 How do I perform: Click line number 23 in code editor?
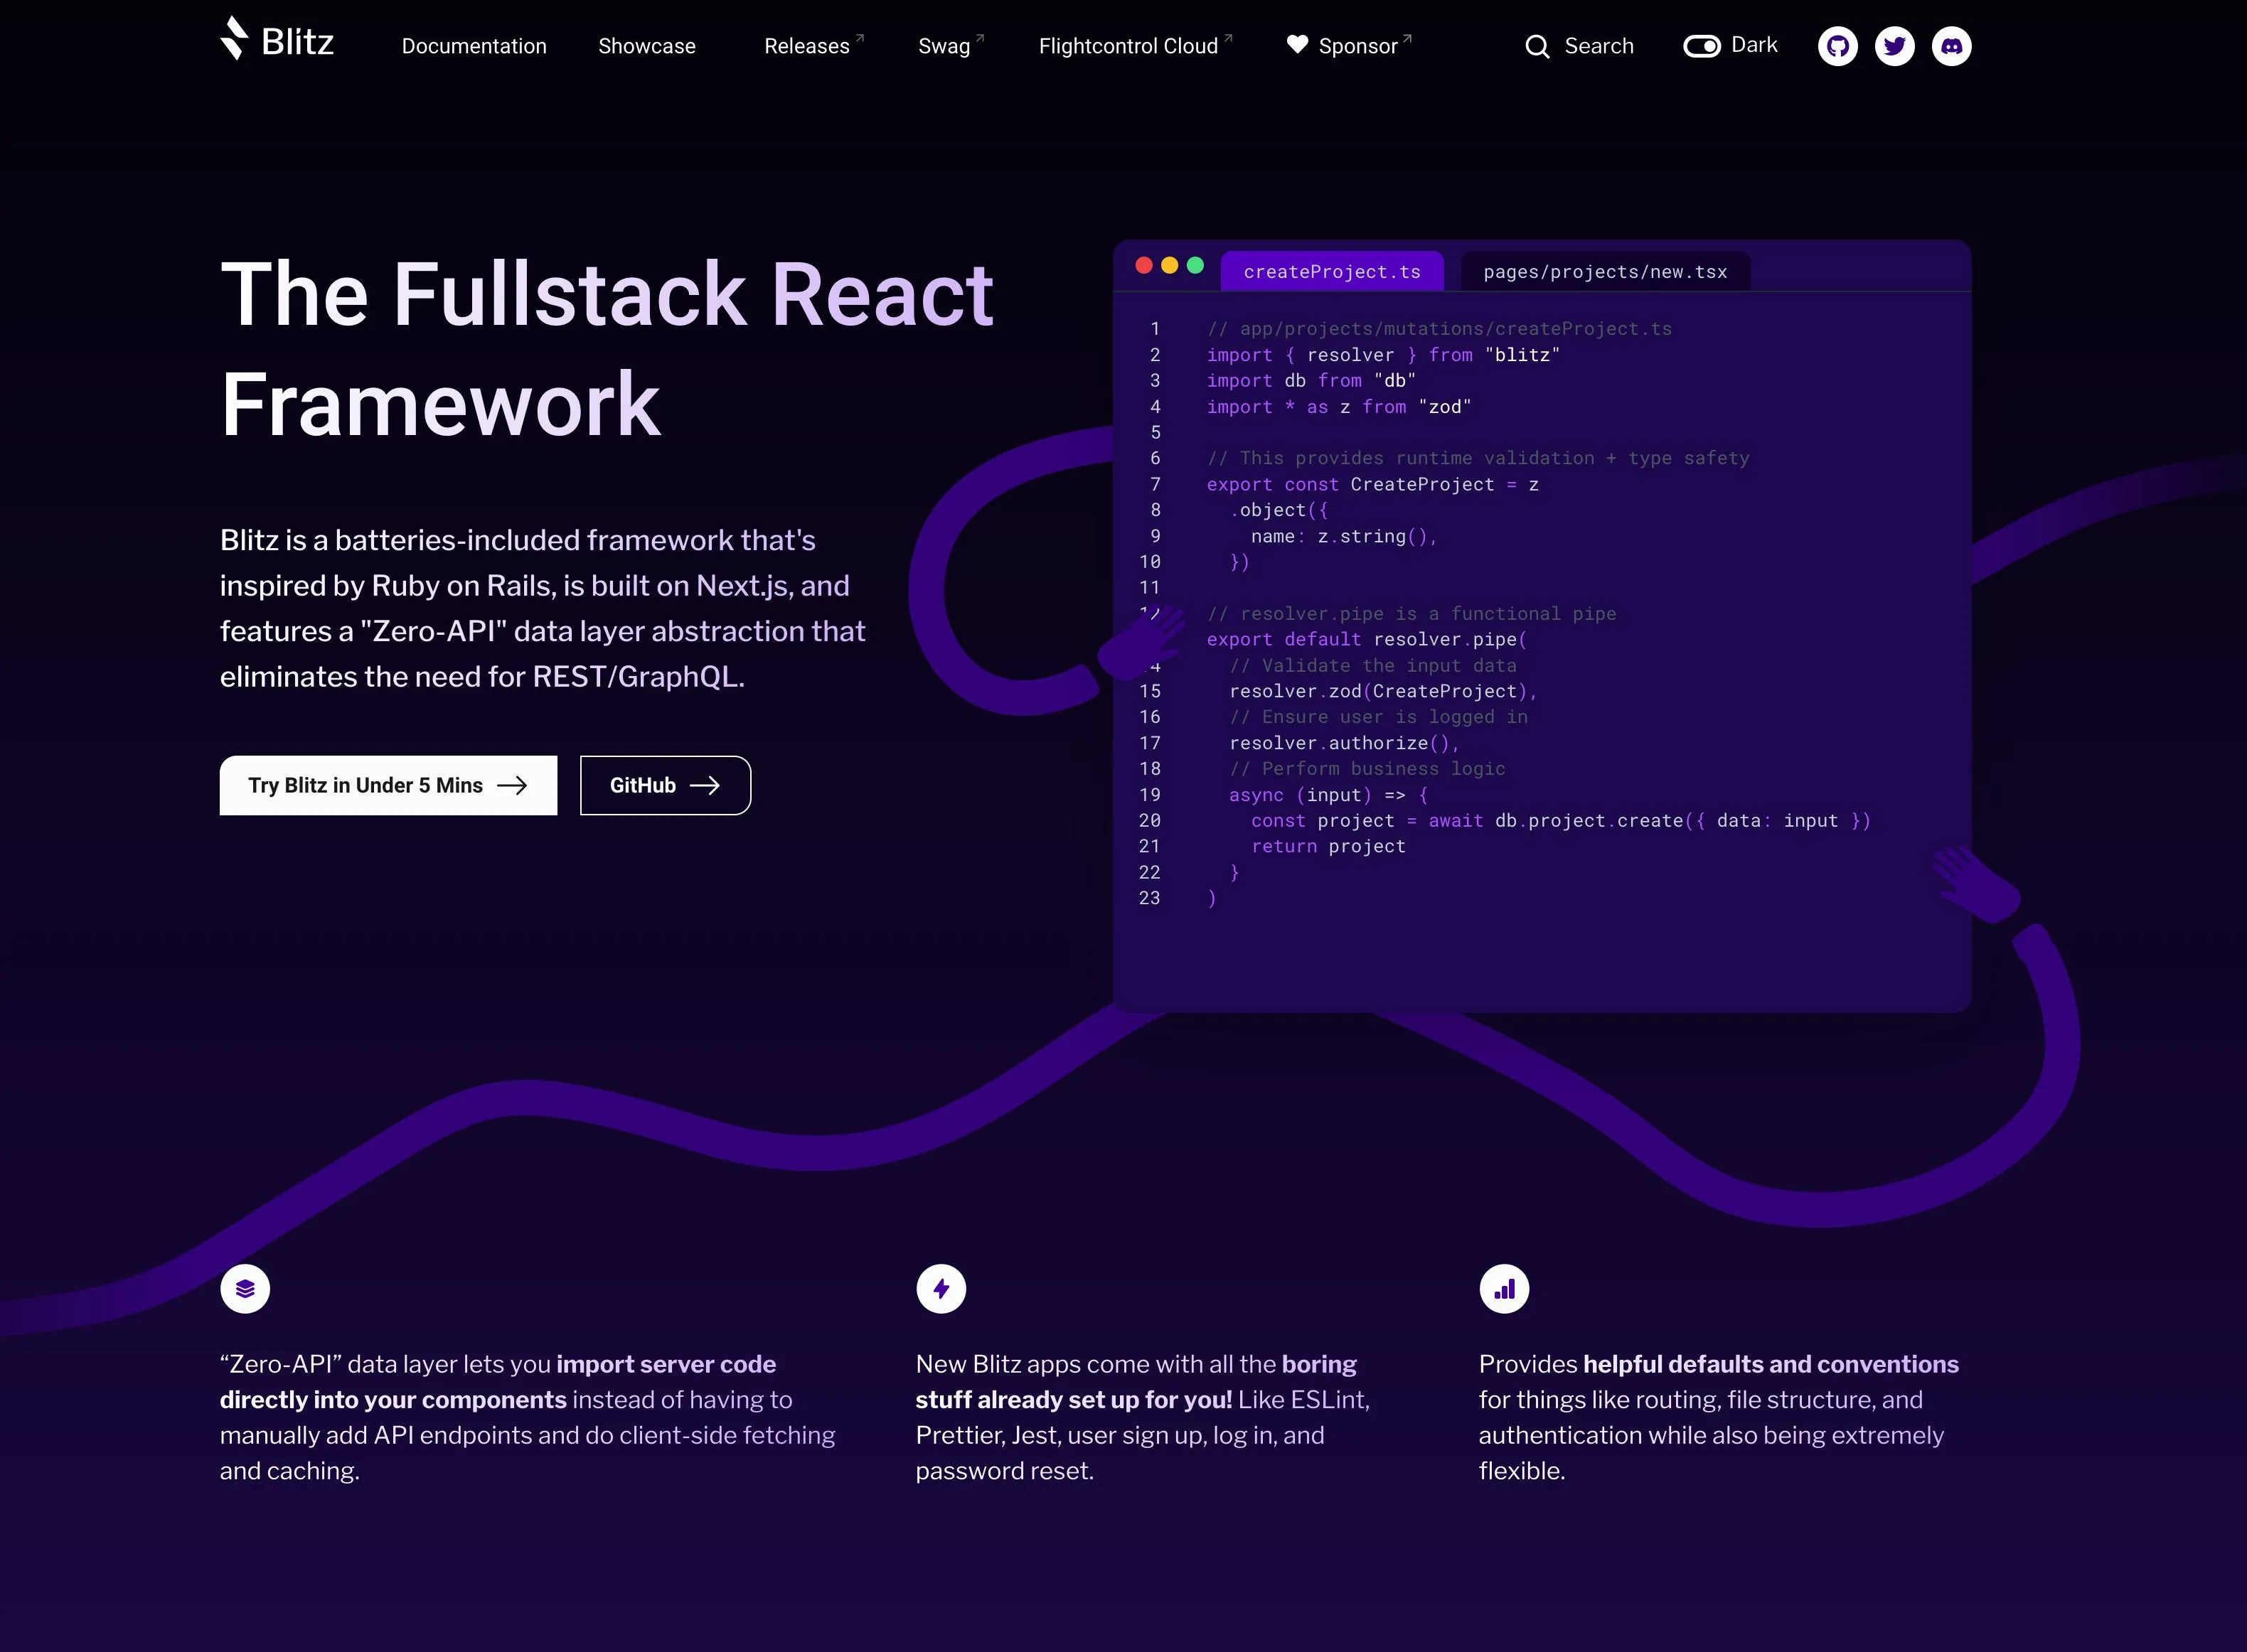point(1150,898)
